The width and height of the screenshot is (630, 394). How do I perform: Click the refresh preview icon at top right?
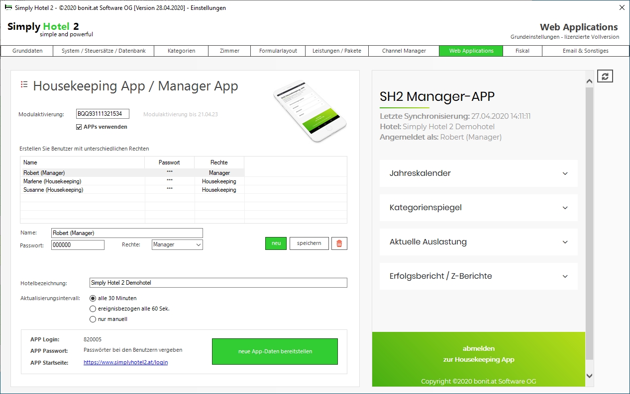click(x=605, y=76)
